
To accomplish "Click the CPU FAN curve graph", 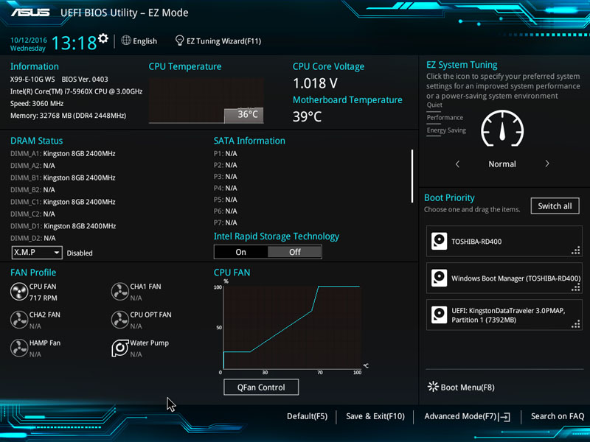I will 292,327.
